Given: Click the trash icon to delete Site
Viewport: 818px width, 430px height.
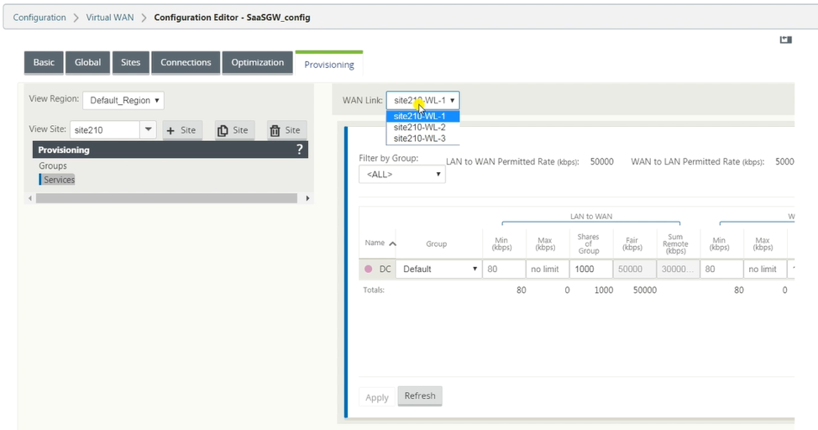Looking at the screenshot, I should tap(275, 130).
